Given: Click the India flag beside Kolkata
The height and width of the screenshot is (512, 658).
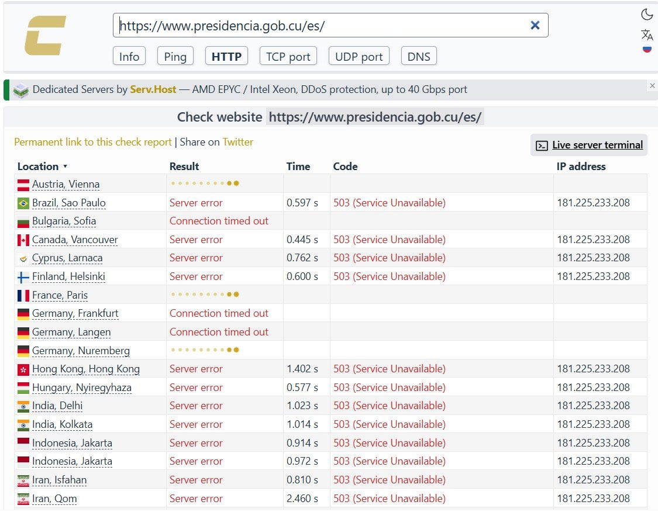Looking at the screenshot, I should [x=23, y=425].
